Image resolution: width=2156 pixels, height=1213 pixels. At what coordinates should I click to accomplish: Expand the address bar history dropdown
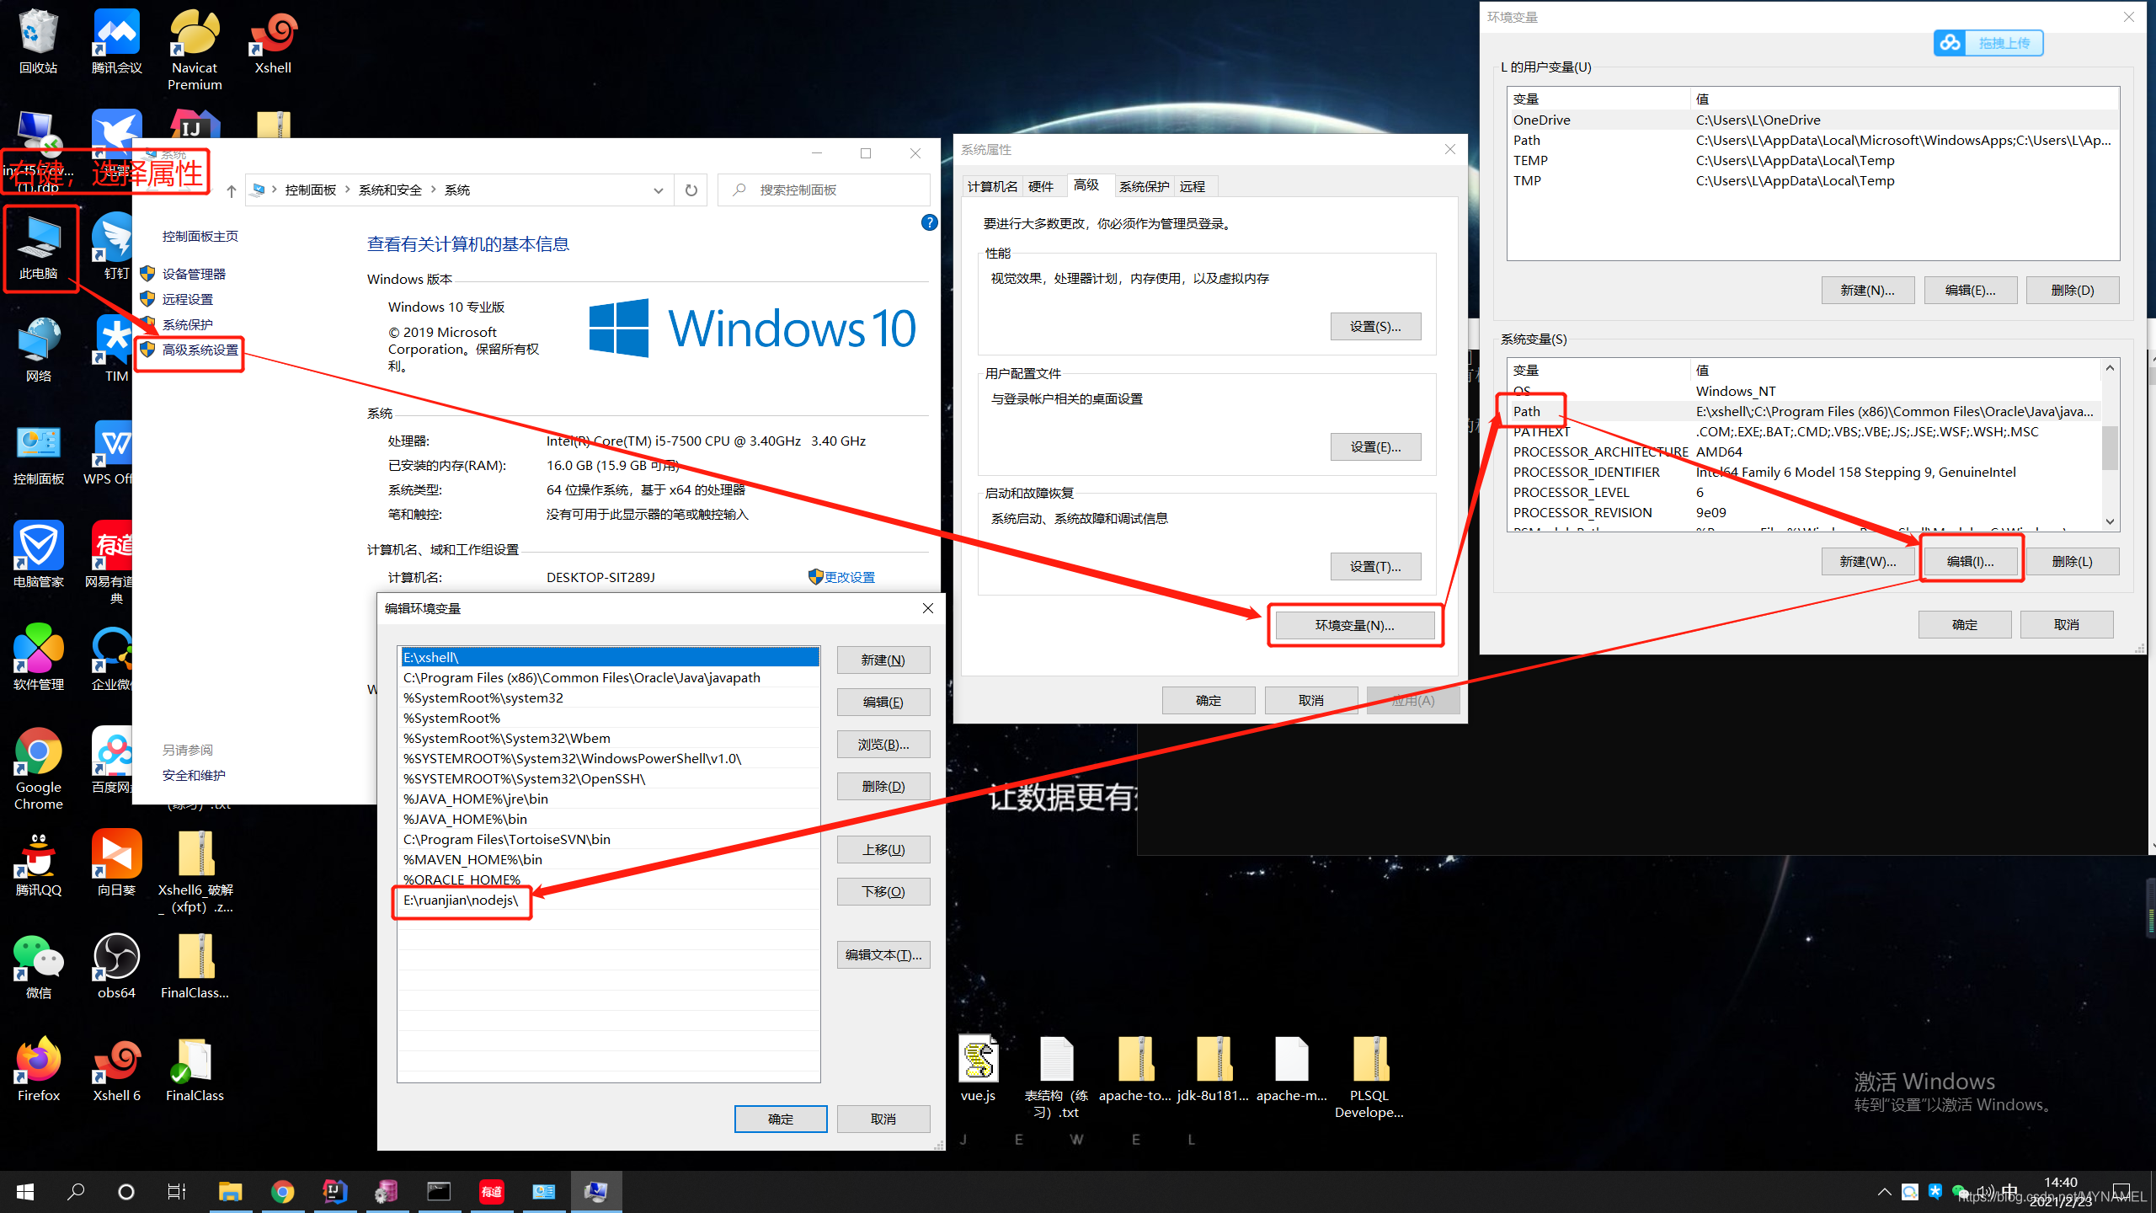click(x=658, y=190)
